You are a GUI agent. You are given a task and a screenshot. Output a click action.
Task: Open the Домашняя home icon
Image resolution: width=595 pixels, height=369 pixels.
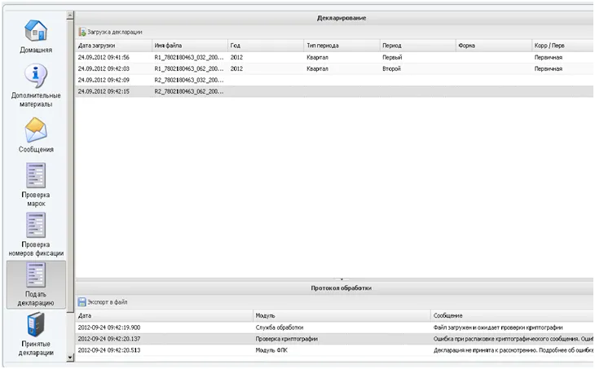[x=36, y=36]
